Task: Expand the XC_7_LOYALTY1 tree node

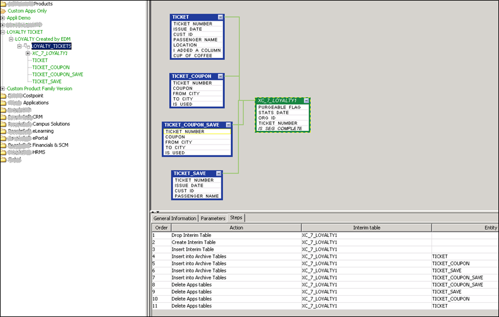Action: click(28, 53)
